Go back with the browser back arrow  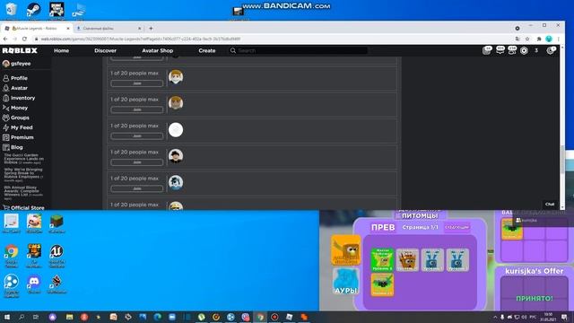(x=5, y=39)
